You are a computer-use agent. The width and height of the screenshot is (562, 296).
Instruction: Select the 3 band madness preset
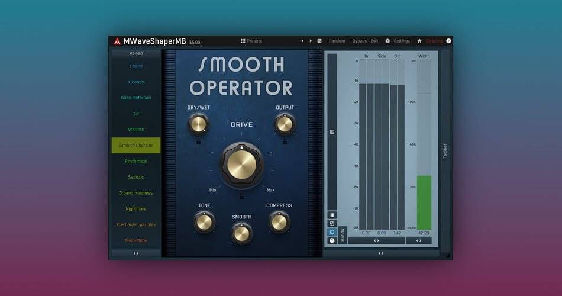(x=136, y=192)
